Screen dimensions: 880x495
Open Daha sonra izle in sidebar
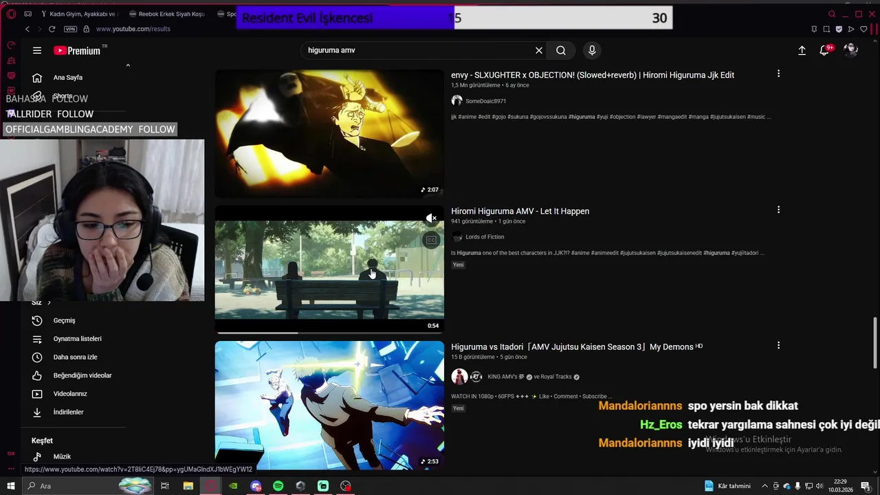[x=75, y=357]
